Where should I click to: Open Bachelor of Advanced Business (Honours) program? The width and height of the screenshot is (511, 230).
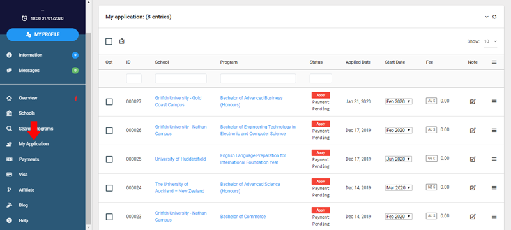pyautogui.click(x=251, y=102)
